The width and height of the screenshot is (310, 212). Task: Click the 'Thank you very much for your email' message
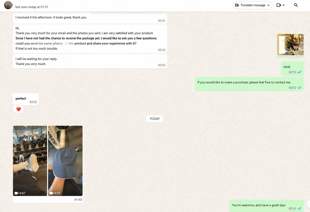pyautogui.click(x=90, y=39)
